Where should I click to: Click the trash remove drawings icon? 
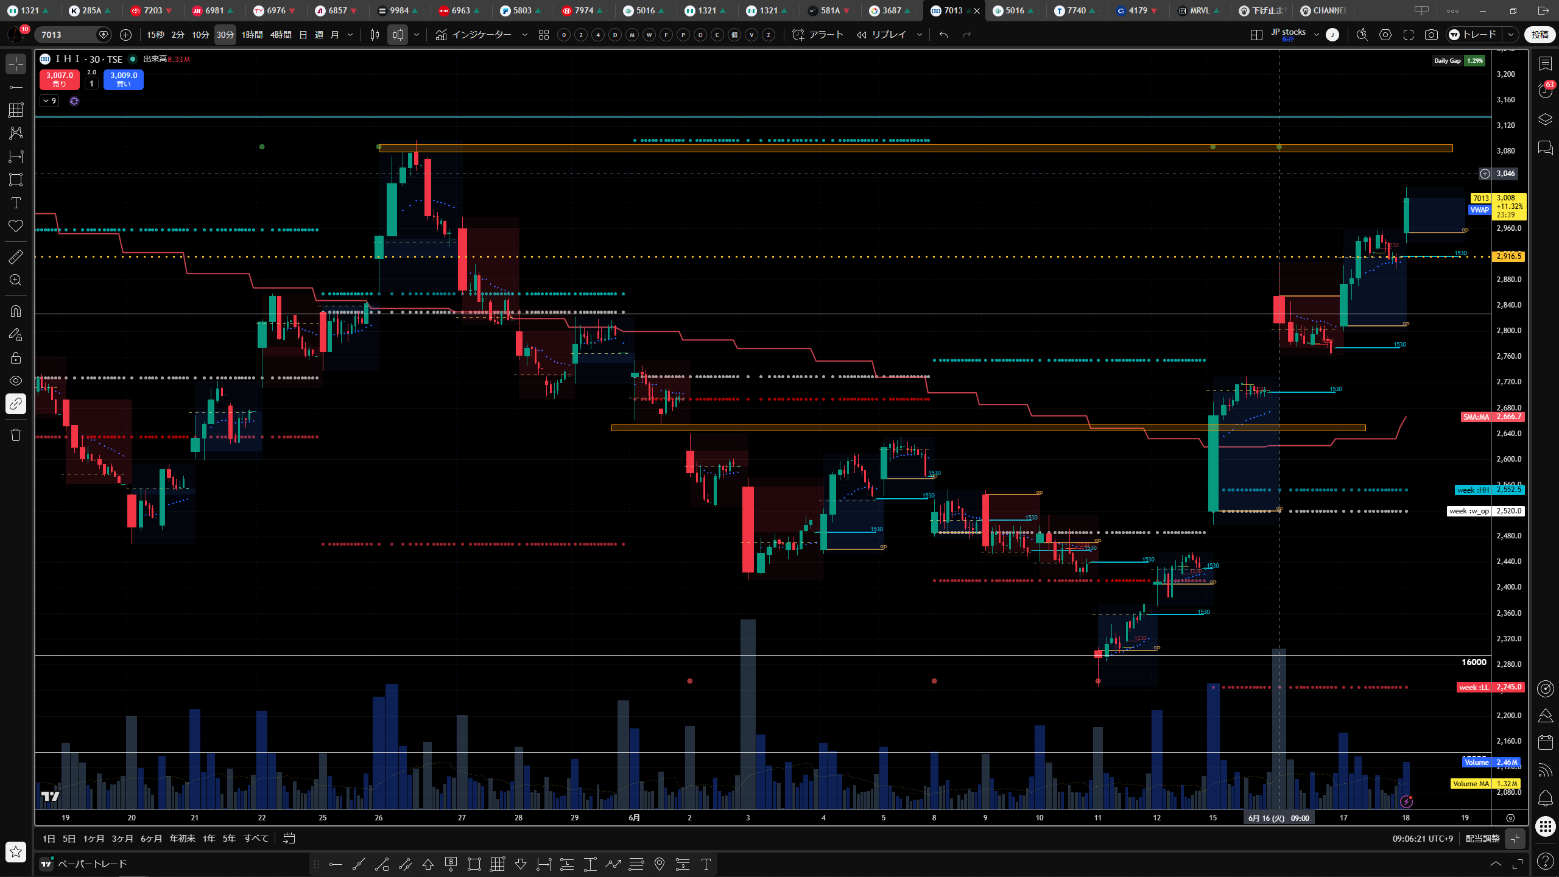[x=16, y=435]
